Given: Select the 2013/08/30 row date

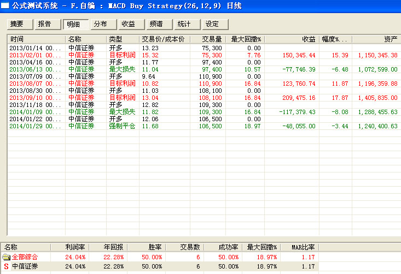Looking at the screenshot, I should [x=35, y=91].
